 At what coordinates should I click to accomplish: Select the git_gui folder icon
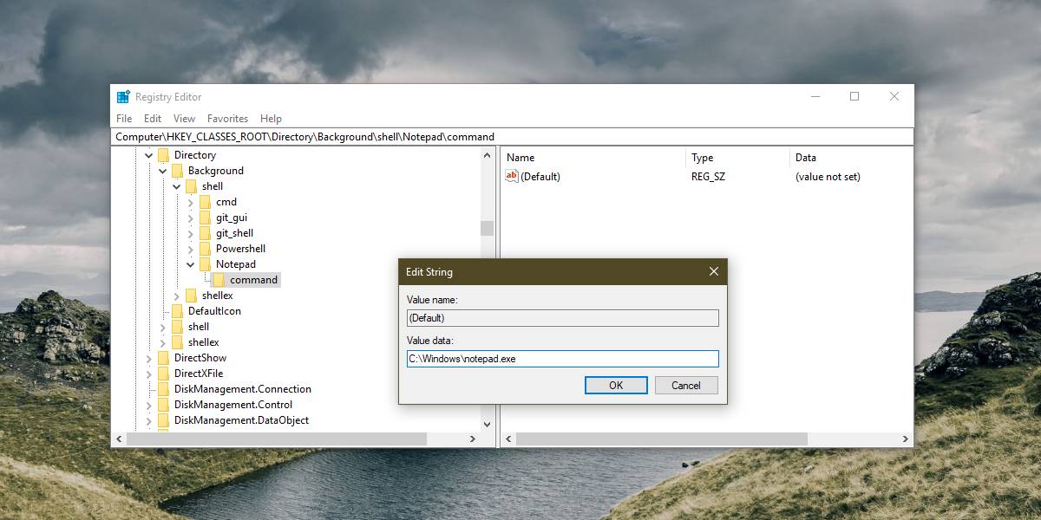(x=205, y=218)
